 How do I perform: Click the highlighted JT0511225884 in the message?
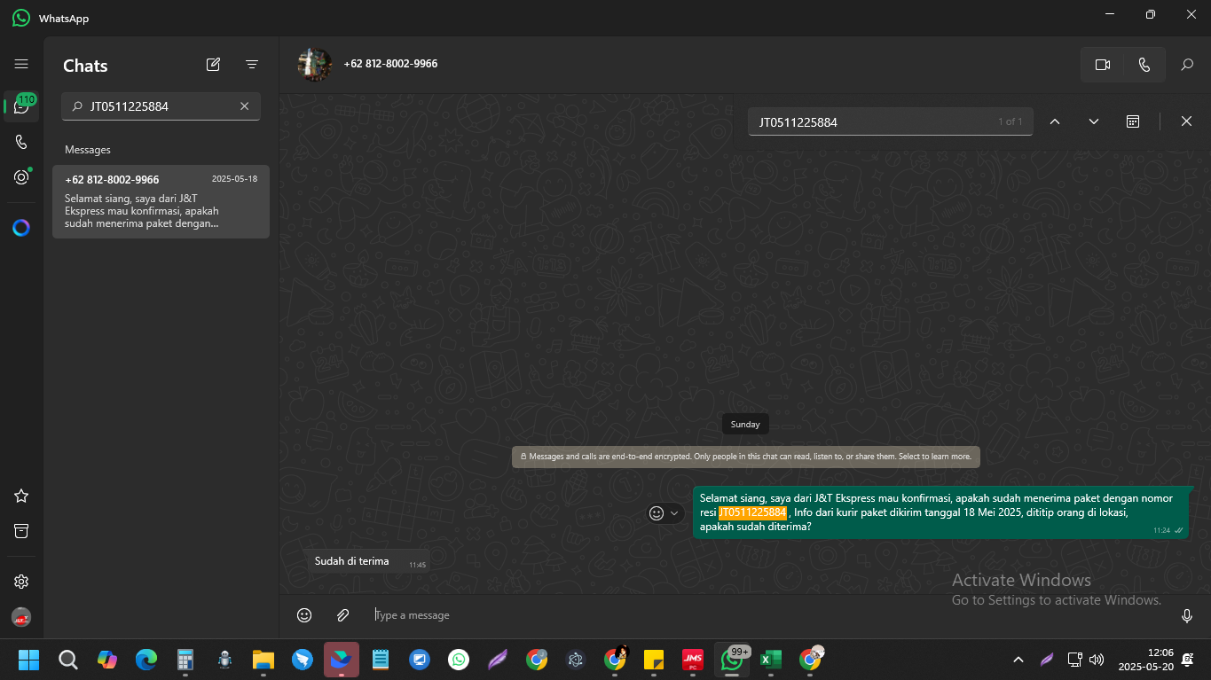pos(752,512)
